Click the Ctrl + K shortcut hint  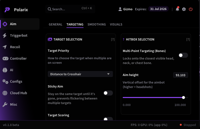tap(87, 8)
